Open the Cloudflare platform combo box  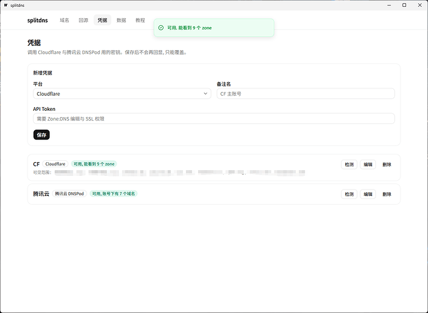coord(122,93)
